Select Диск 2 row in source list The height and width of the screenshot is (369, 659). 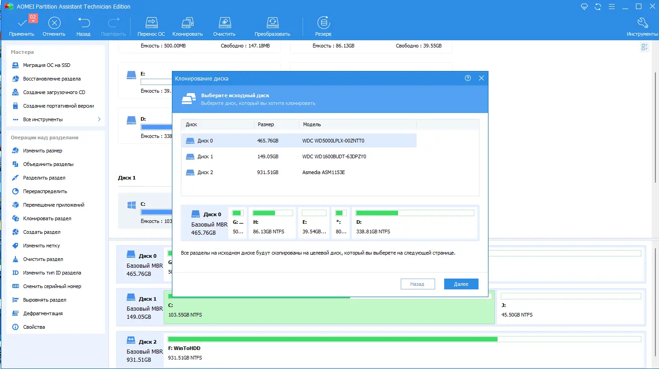299,172
